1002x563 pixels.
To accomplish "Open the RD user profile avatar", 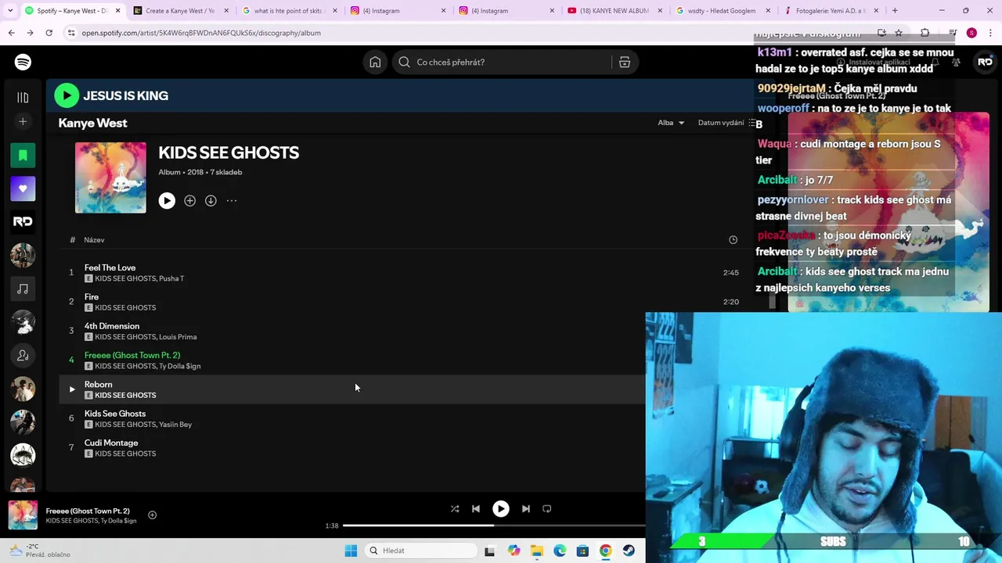I will click(985, 62).
